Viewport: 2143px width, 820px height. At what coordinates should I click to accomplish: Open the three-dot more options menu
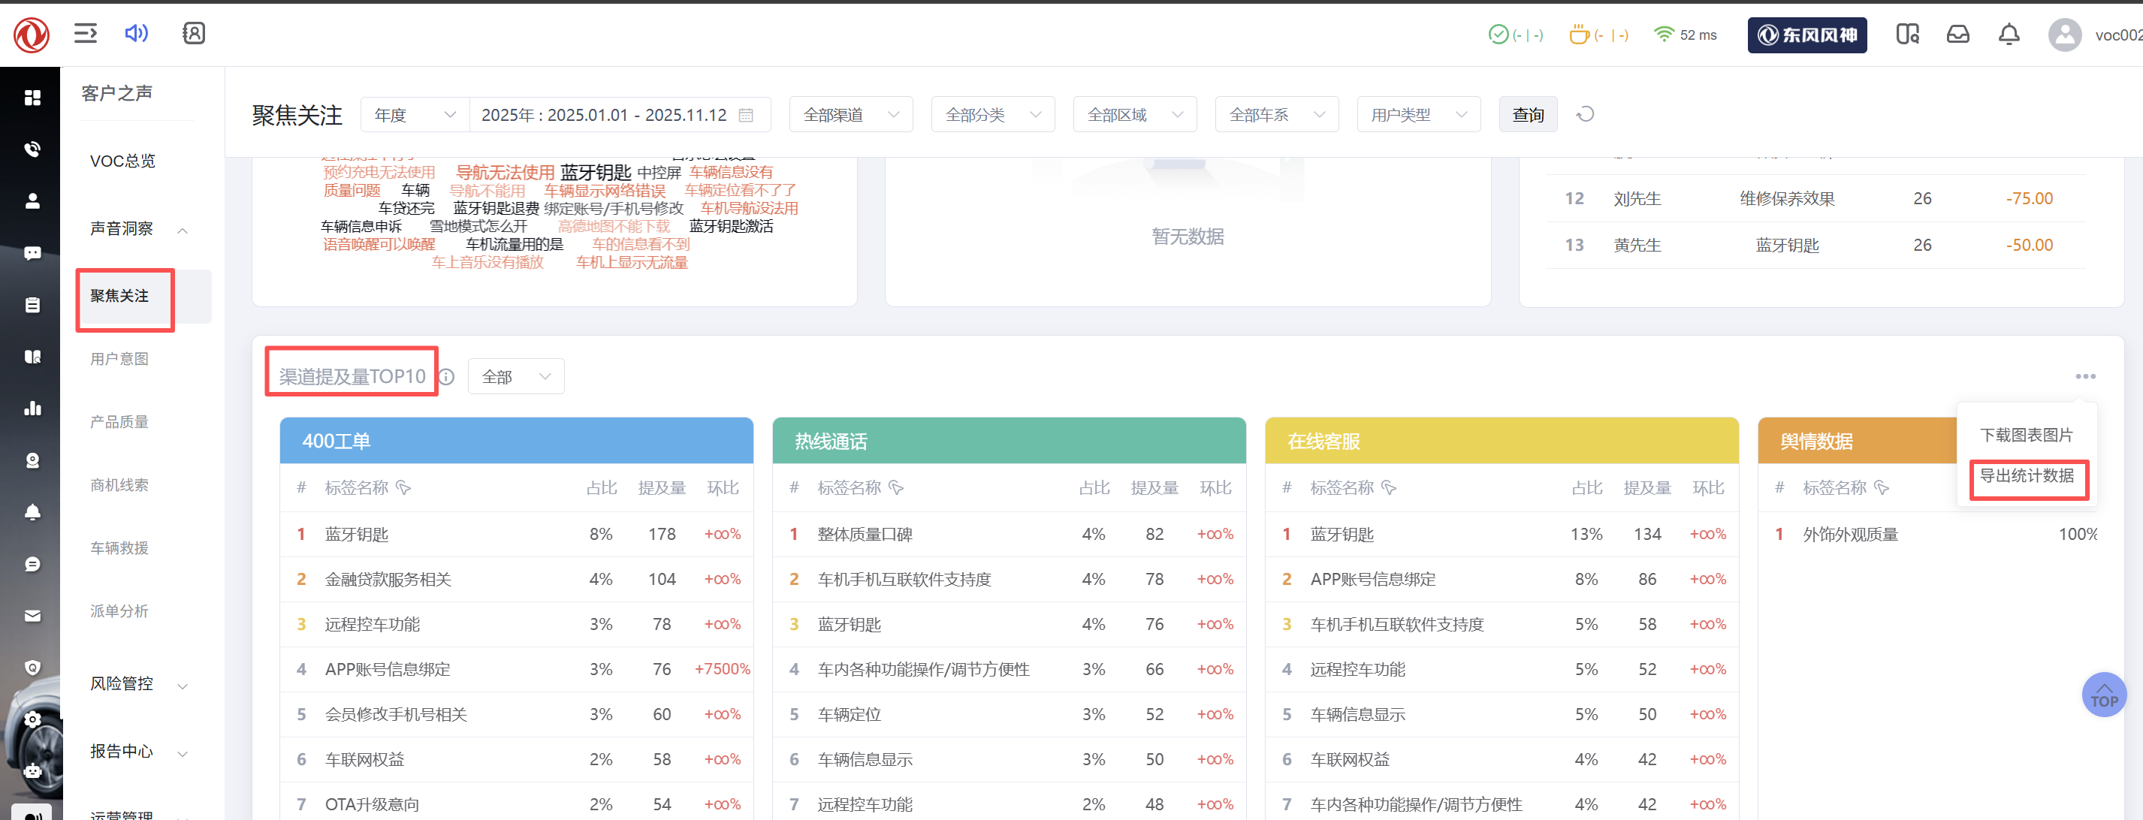[x=2084, y=377]
